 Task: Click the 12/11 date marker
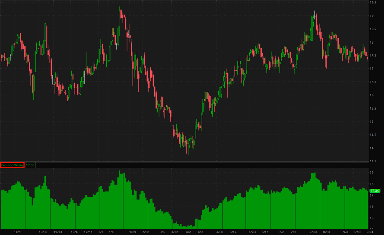pyautogui.click(x=89, y=232)
